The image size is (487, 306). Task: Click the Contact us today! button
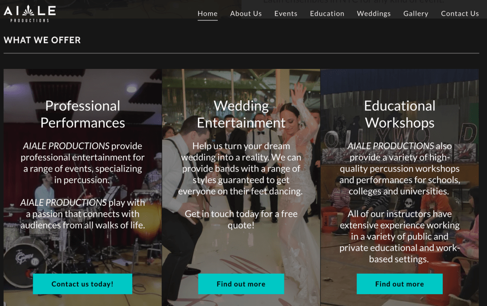click(x=83, y=284)
